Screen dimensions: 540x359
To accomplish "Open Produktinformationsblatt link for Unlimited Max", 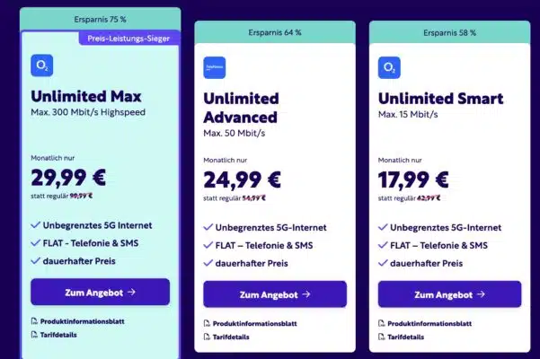I will pyautogui.click(x=79, y=320).
